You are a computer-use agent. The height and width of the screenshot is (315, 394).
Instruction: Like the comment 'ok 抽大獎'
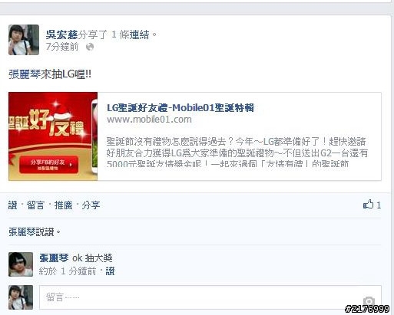tap(110, 271)
